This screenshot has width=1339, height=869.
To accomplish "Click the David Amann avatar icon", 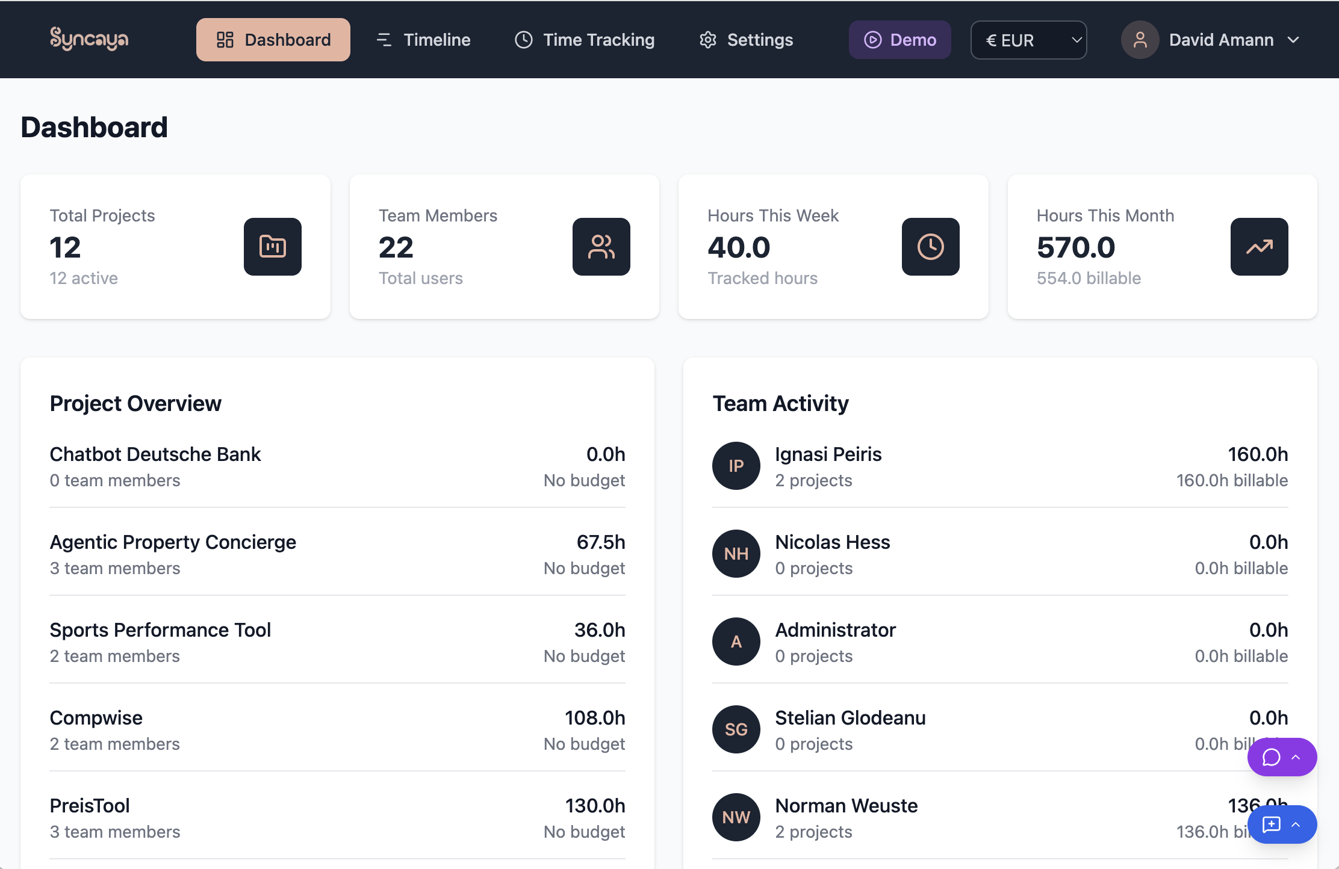I will tap(1140, 40).
